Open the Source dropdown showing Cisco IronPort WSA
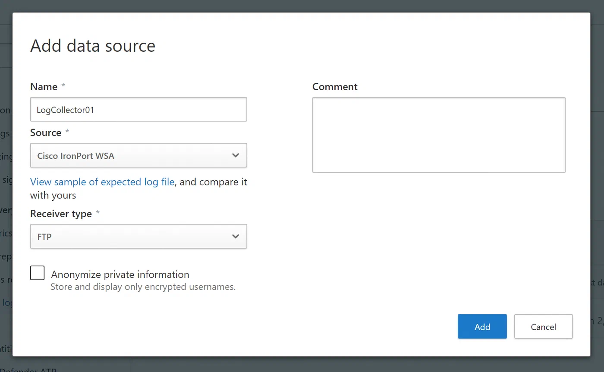This screenshot has width=604, height=372. 138,155
